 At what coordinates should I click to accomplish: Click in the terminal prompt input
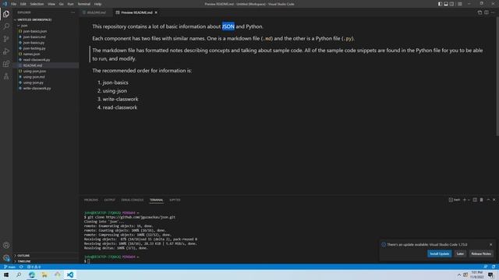coord(88,261)
